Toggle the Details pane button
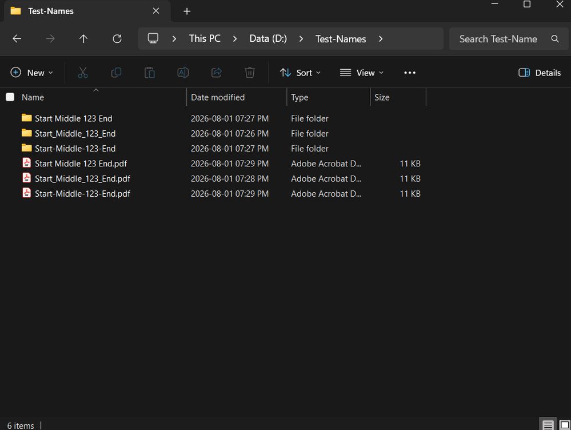Image resolution: width=571 pixels, height=430 pixels. tap(540, 73)
